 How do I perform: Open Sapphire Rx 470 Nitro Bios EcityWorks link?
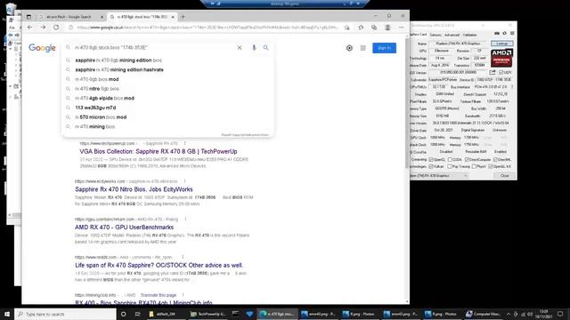click(x=134, y=189)
